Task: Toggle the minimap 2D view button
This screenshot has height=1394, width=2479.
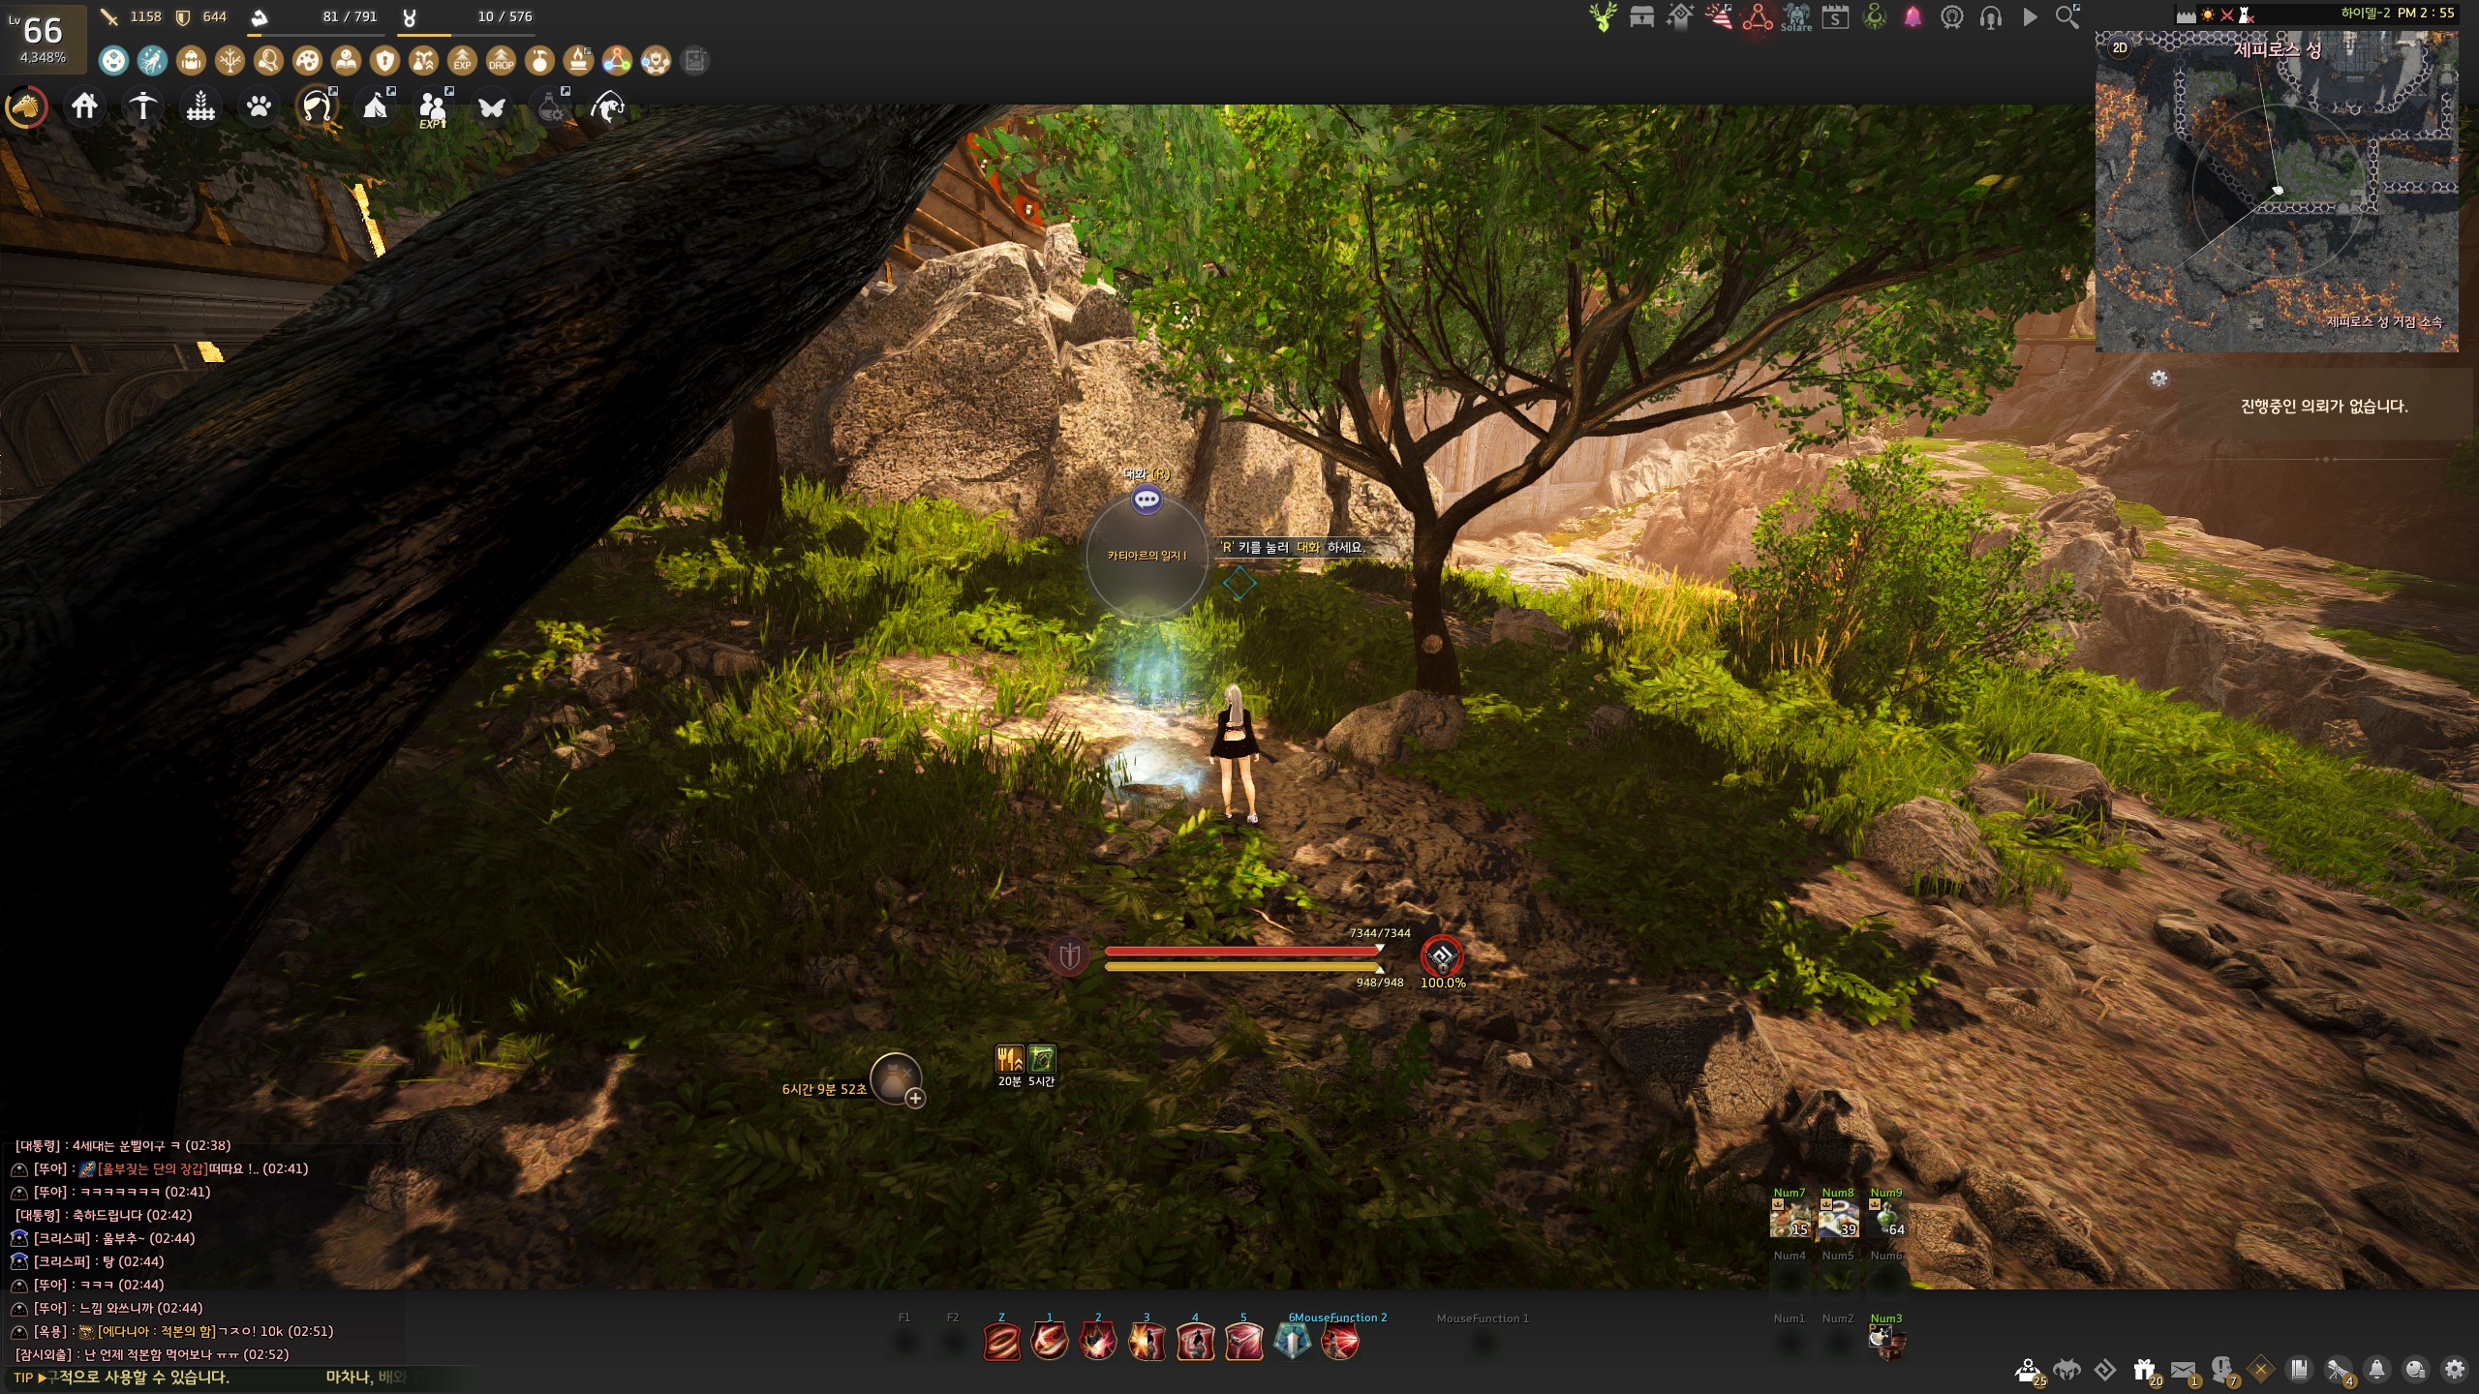Action: click(x=2120, y=47)
